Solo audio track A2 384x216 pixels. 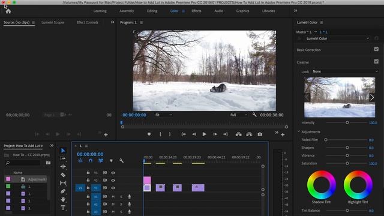[x=121, y=204]
